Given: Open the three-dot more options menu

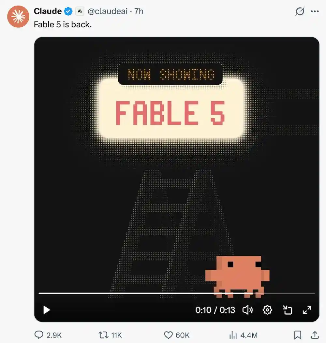Looking at the screenshot, I should point(315,11).
